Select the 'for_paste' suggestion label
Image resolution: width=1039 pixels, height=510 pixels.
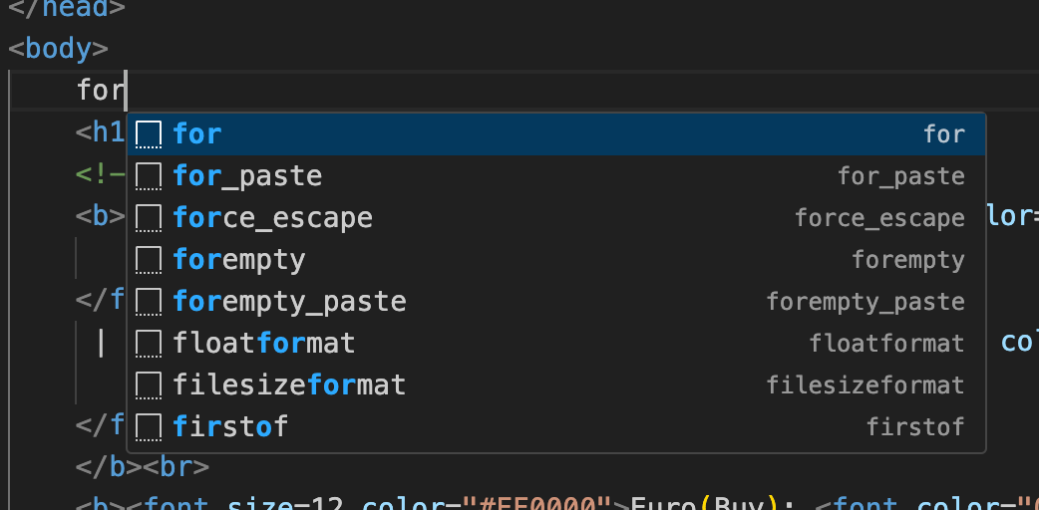point(247,176)
